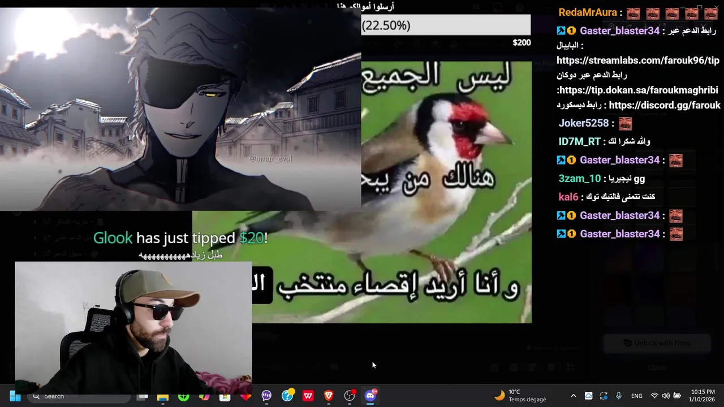The width and height of the screenshot is (724, 407).
Task: Click the taskbar Search box
Action: (79, 396)
